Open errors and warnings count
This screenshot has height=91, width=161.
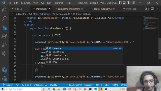point(26,85)
